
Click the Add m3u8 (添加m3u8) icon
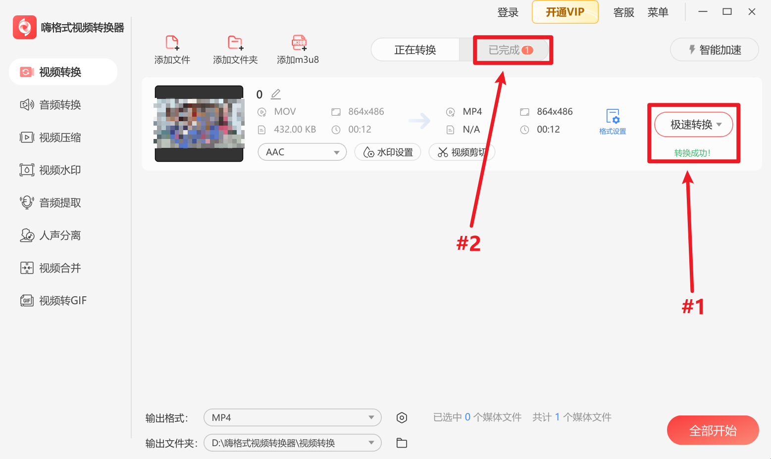point(299,44)
